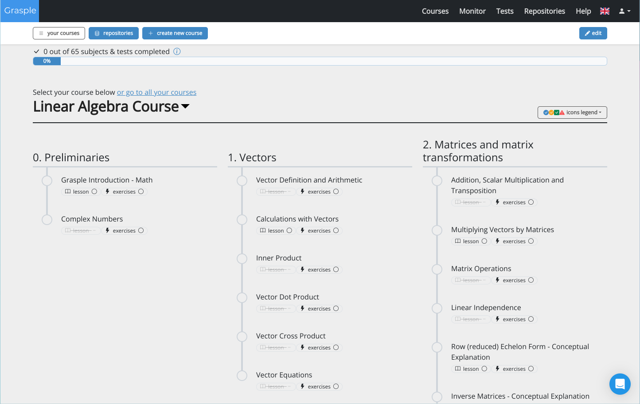640x404 pixels.
Task: Click the 0% progress bar
Action: tap(47, 61)
